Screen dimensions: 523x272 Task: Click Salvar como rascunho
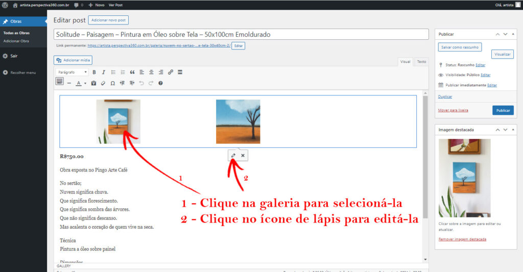[460, 47]
